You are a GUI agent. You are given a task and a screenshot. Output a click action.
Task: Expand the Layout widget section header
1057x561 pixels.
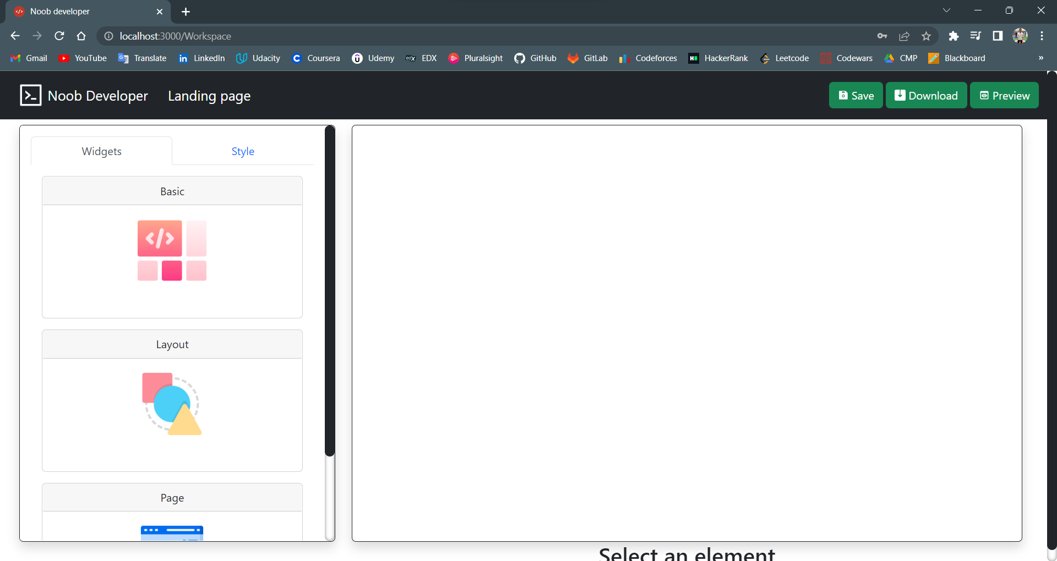[172, 344]
